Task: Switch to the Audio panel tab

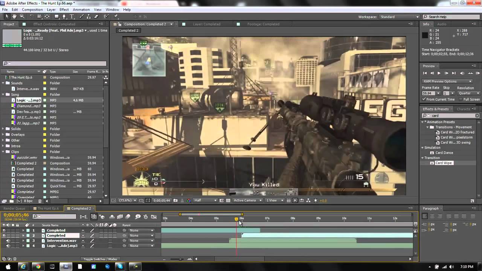Action: tap(442, 24)
